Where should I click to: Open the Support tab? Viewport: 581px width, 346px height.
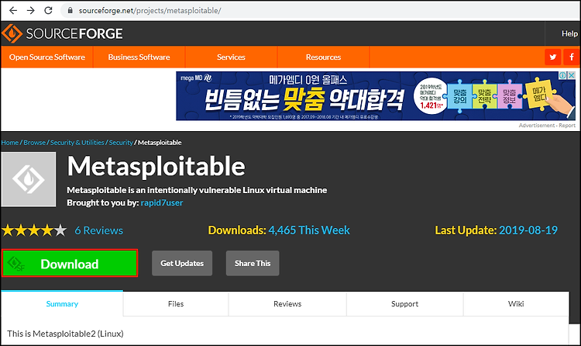404,303
